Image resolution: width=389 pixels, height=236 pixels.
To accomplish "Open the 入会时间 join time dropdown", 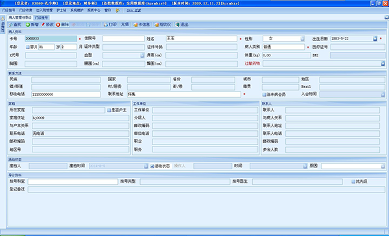I will (383, 95).
